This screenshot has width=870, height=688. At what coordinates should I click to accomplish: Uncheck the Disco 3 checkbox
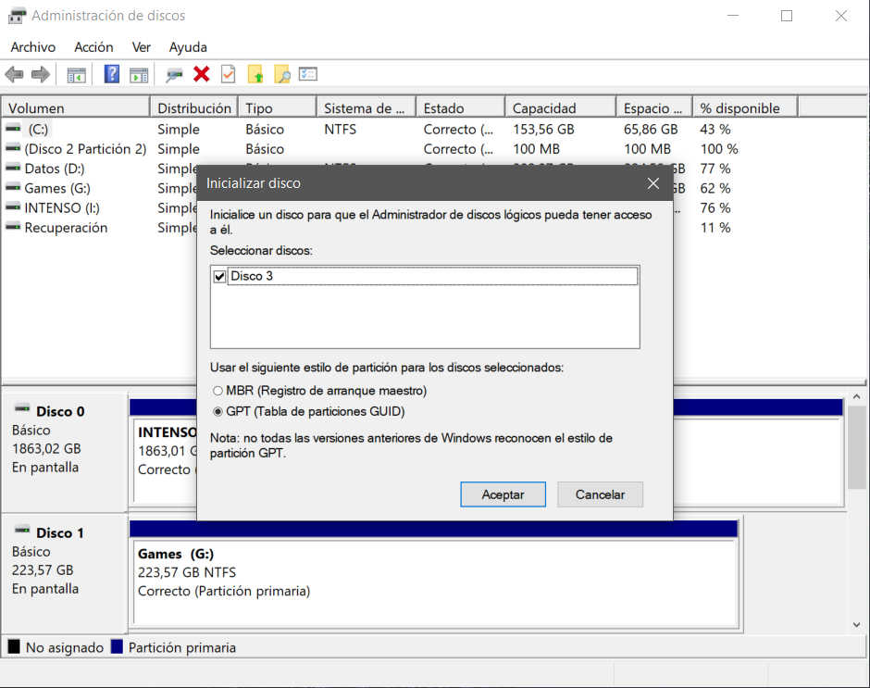[x=219, y=277]
